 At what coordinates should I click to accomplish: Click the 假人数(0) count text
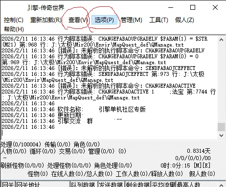[202, 174]
